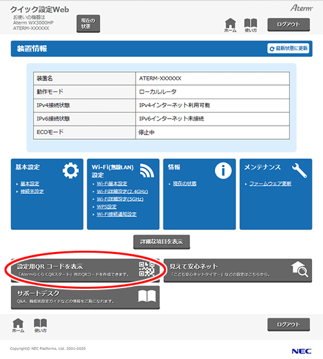Screen dimensions: 323x359
Task: Click the gear icon in 基本設定 panel
Action: pos(70,170)
